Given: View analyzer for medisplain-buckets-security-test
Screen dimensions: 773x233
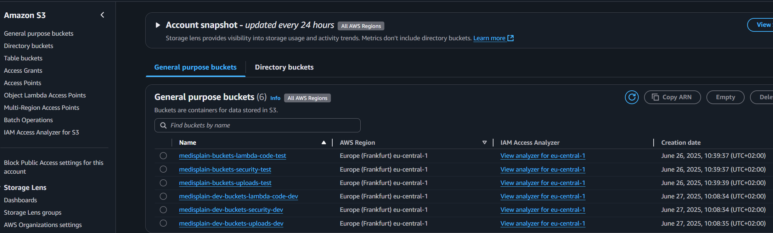Looking at the screenshot, I should click(542, 169).
